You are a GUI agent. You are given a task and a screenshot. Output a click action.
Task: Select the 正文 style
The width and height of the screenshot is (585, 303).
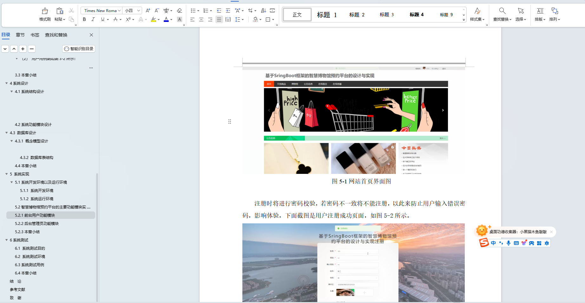(x=297, y=15)
